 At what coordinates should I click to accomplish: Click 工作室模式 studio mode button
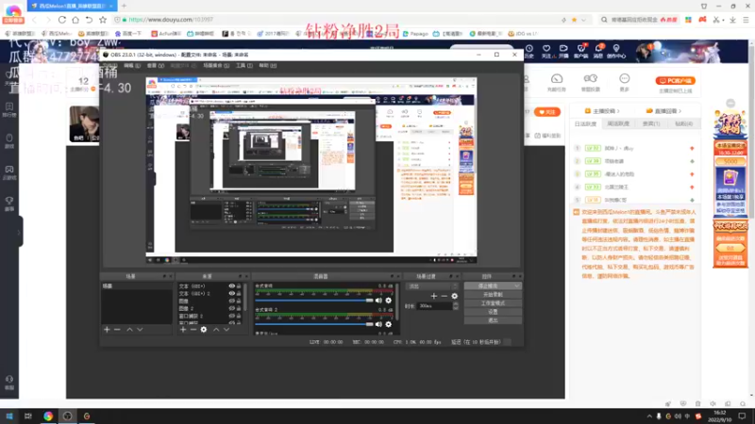point(493,303)
